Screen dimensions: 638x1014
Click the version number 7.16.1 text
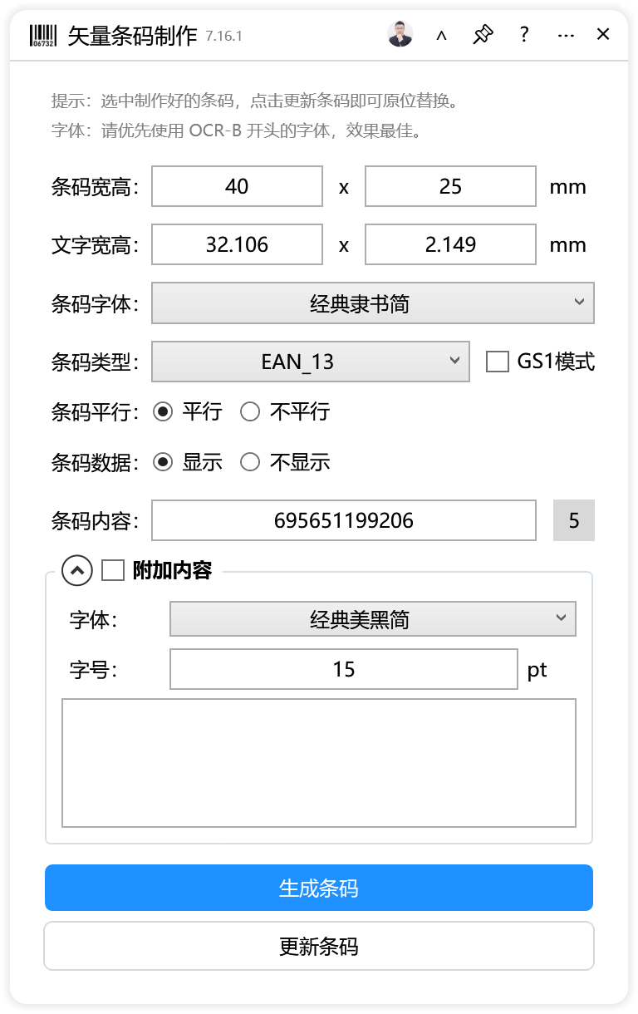point(224,36)
